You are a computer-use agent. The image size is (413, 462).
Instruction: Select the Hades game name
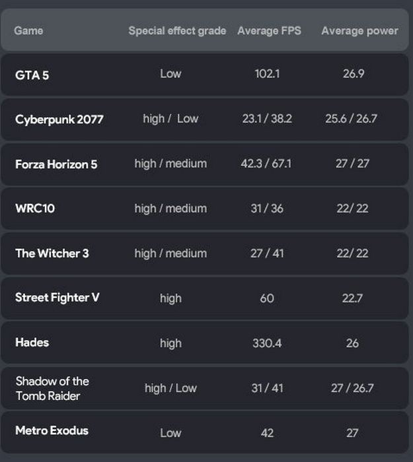[32, 343]
